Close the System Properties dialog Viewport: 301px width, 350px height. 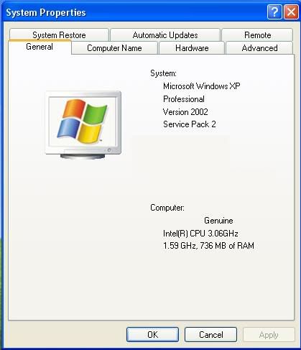[x=291, y=12]
